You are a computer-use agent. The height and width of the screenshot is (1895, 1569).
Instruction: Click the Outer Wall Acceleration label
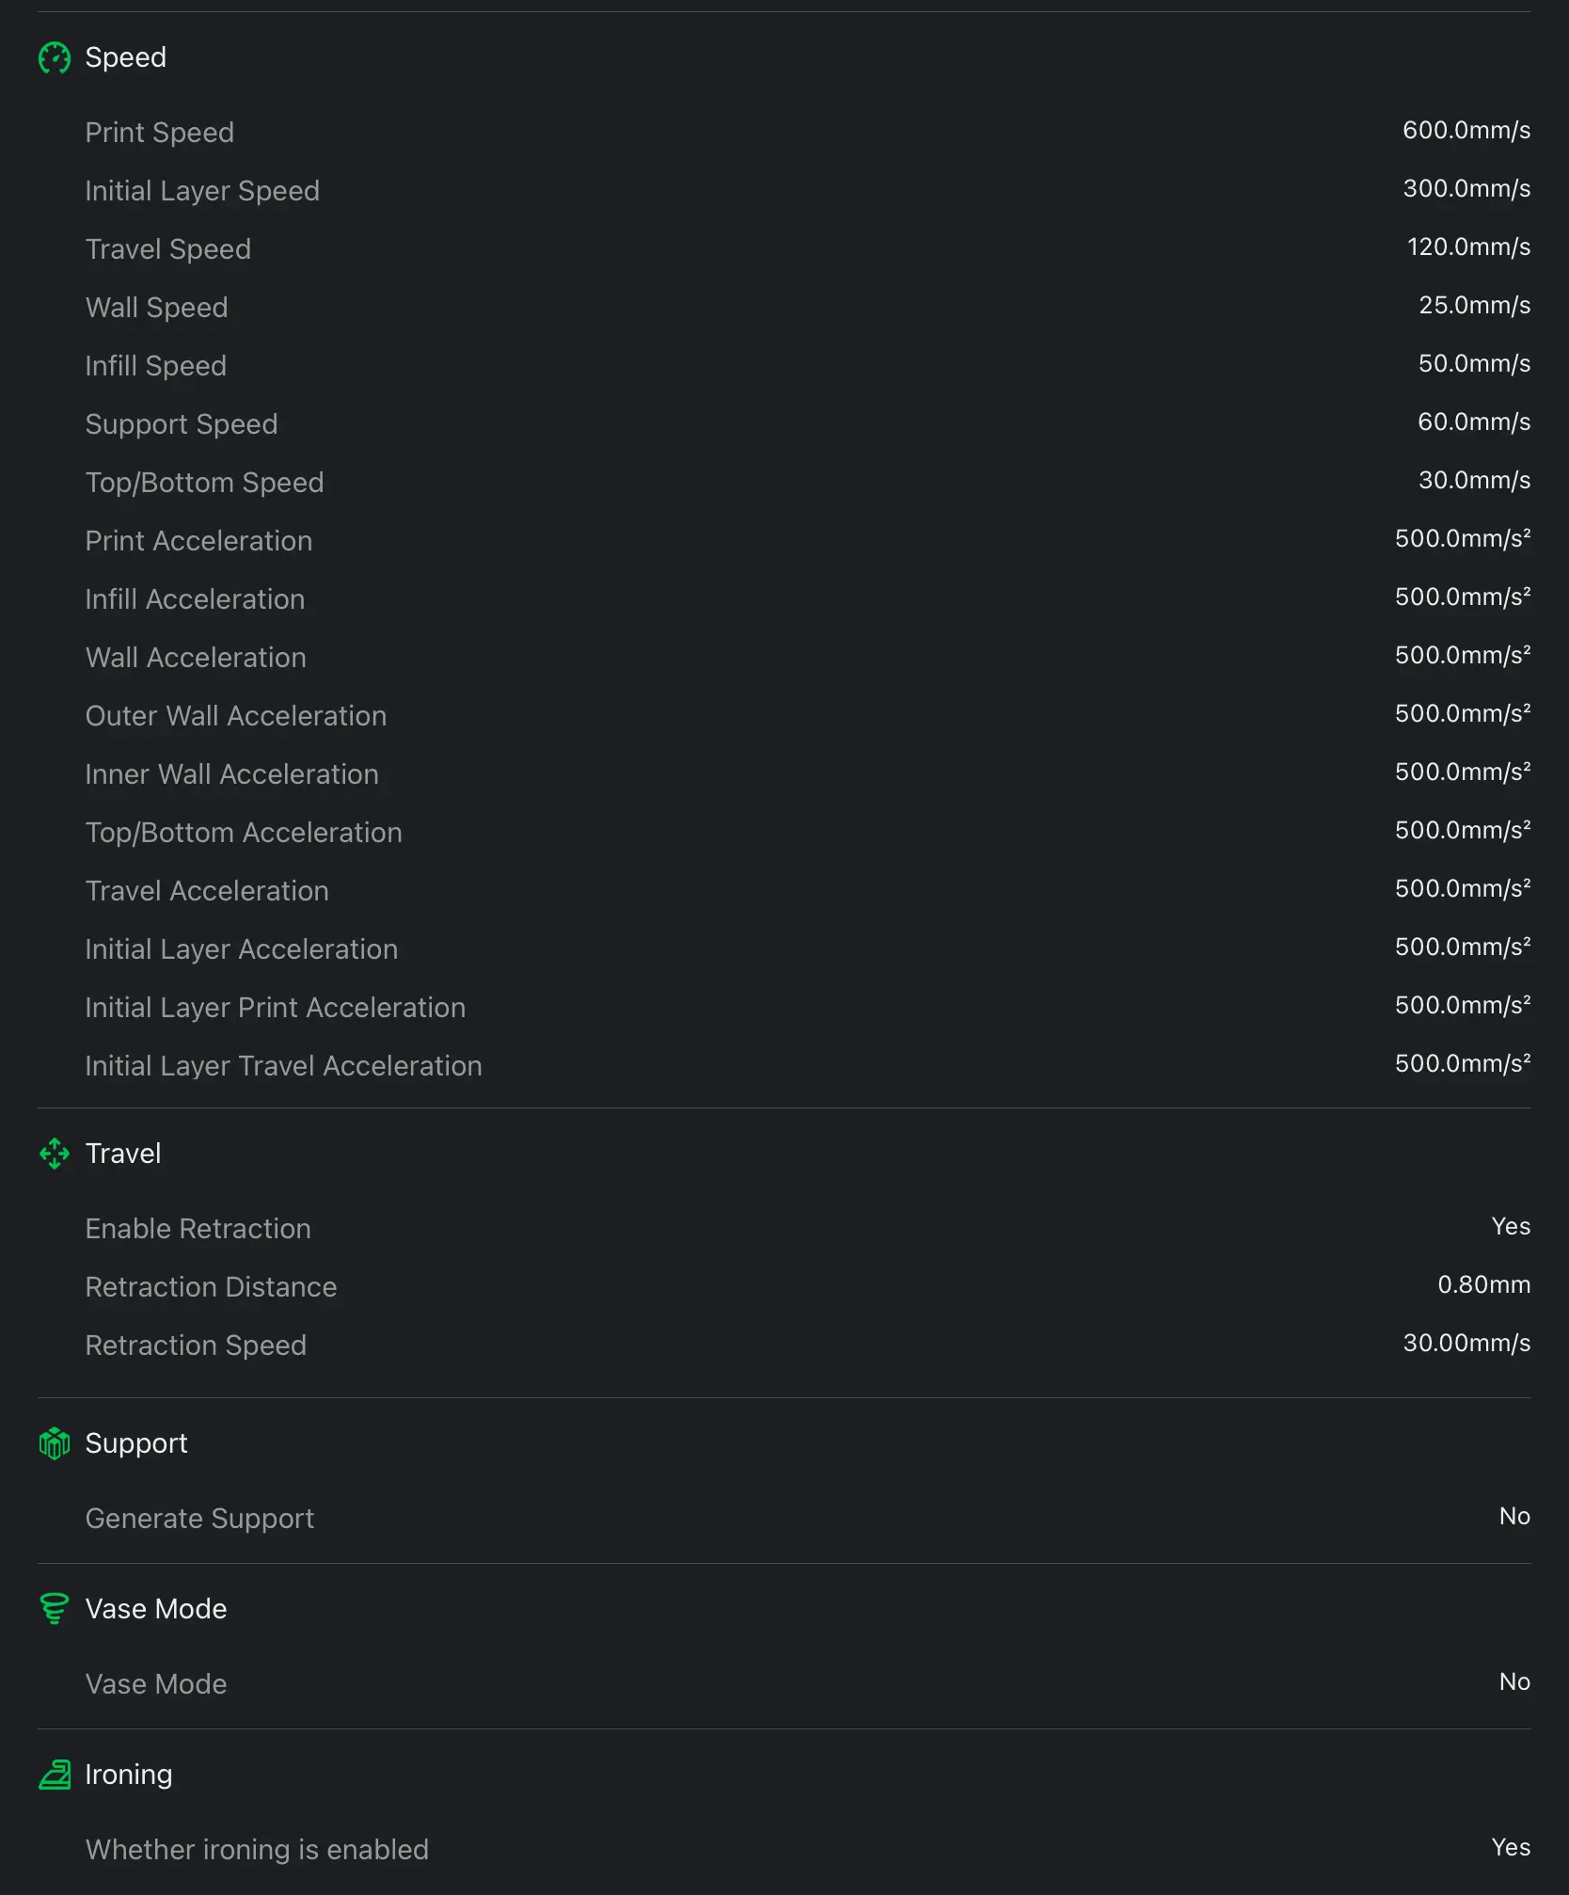point(236,716)
